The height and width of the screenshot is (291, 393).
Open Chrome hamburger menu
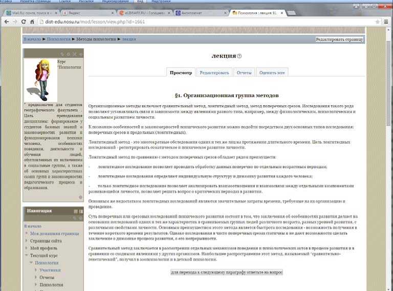[386, 22]
